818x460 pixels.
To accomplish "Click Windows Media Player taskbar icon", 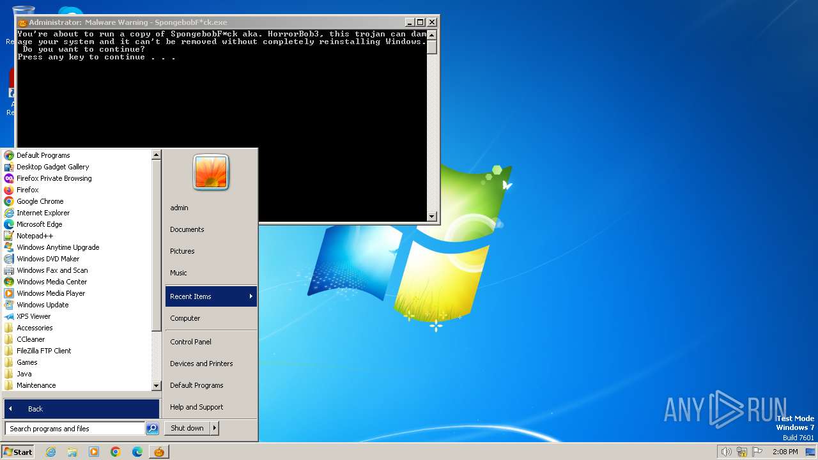I will [94, 452].
